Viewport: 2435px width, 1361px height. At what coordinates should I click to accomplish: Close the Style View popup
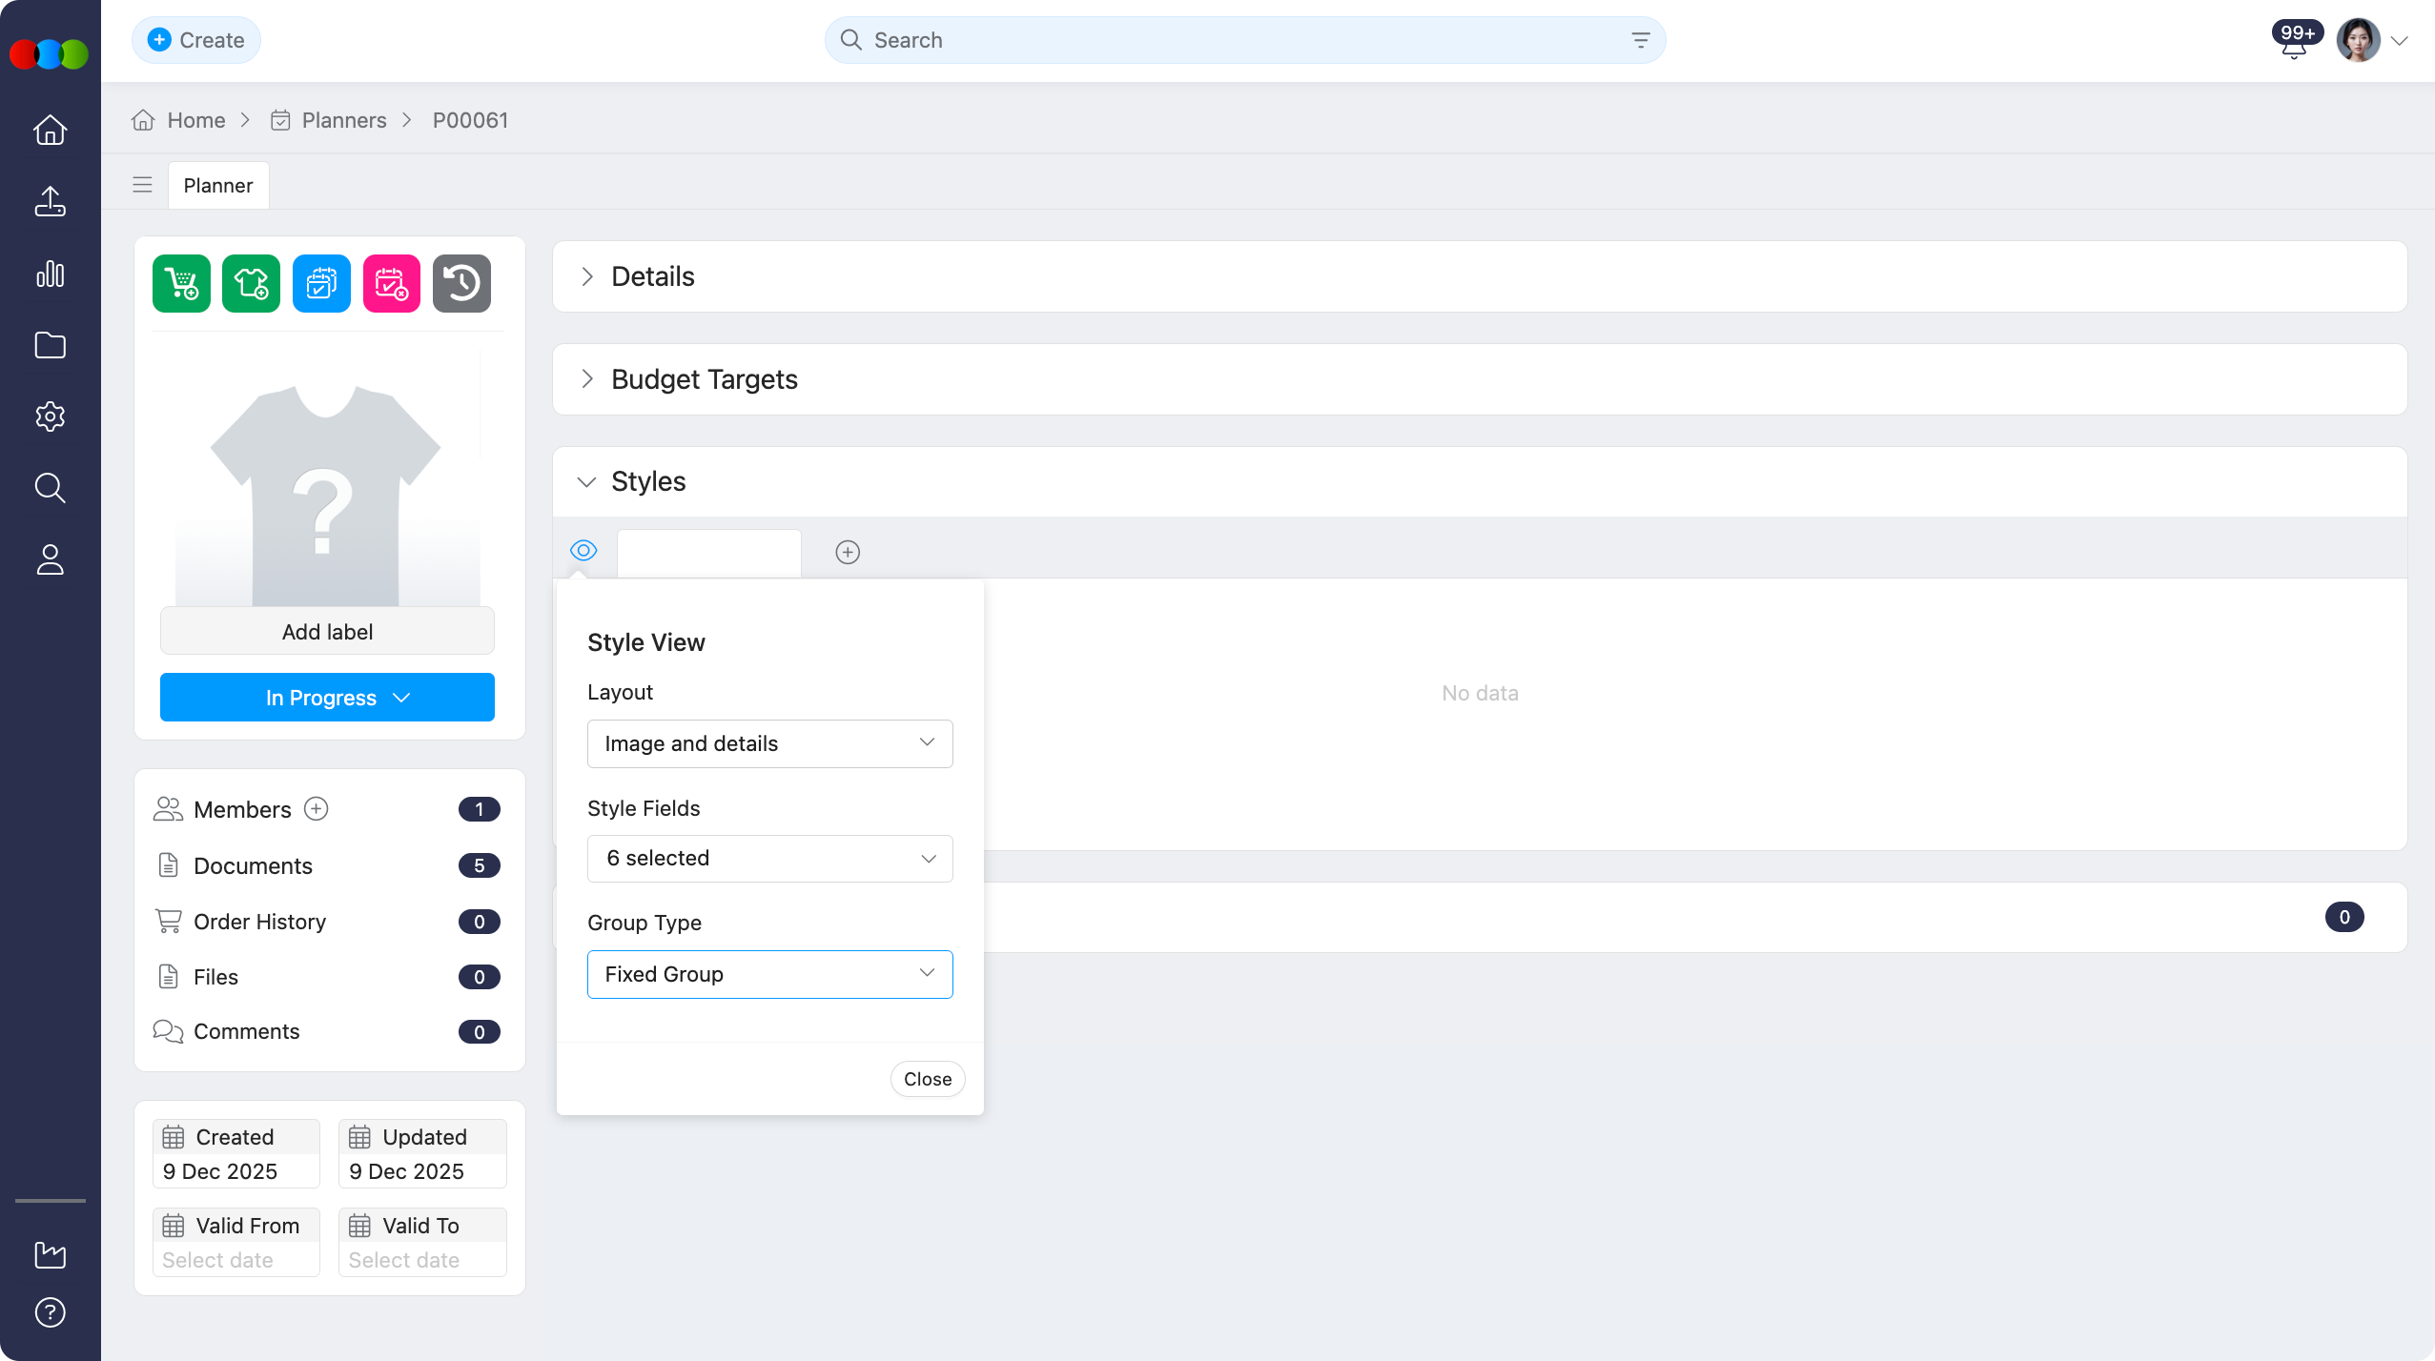pos(927,1079)
